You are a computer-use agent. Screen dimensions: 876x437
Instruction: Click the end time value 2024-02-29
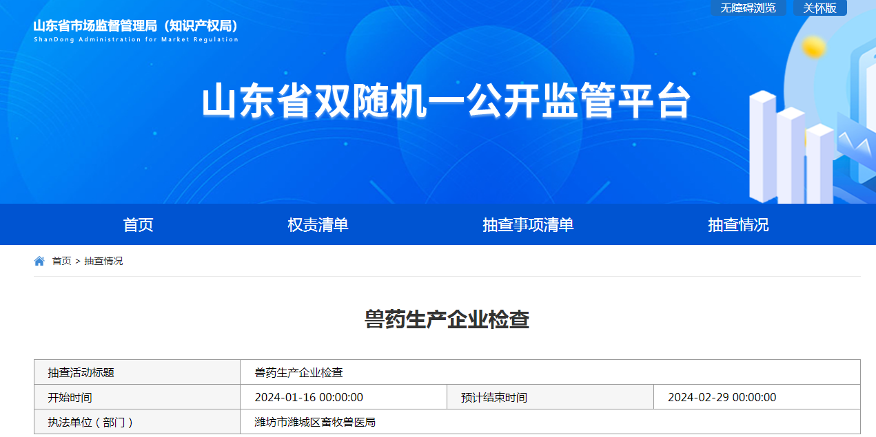[x=722, y=397]
